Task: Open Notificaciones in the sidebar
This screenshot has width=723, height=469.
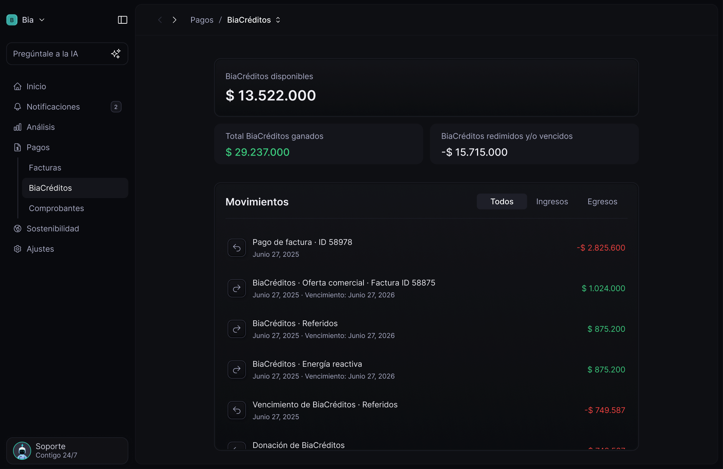Action: 67,107
